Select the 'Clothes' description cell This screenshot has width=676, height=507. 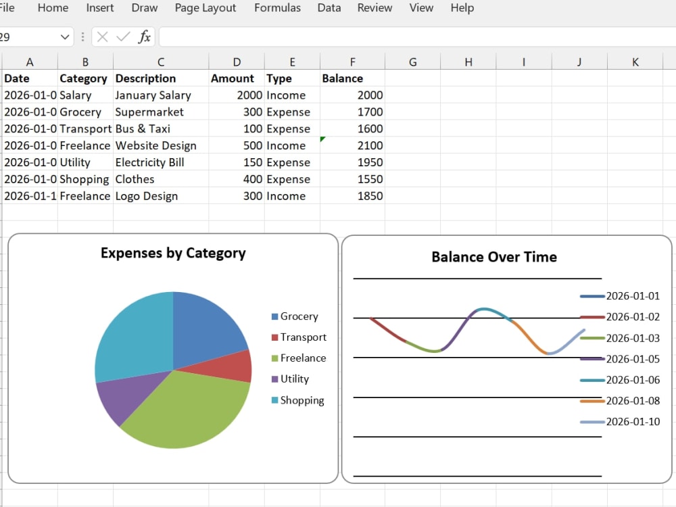click(161, 179)
